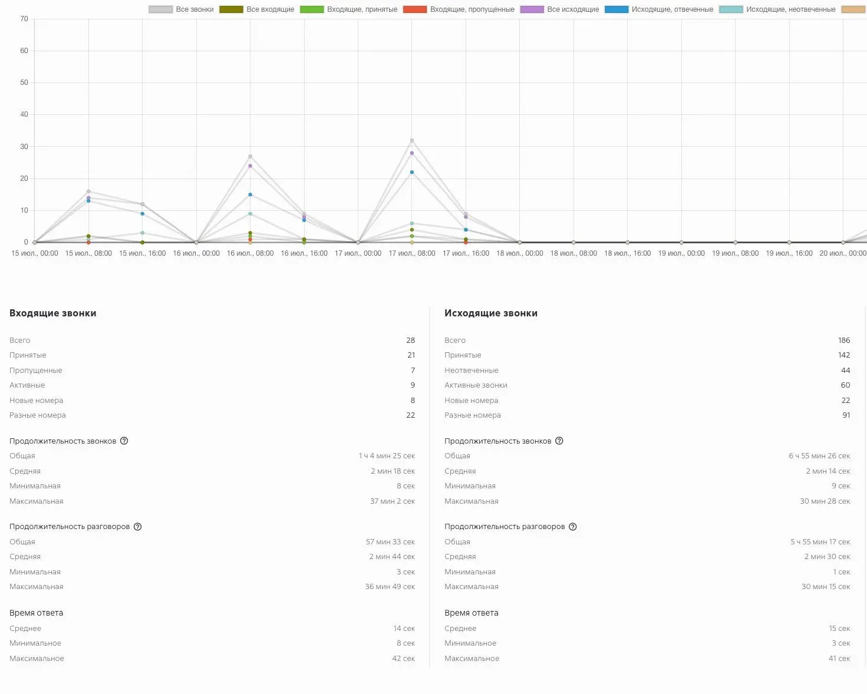Click gray point at 12 on 15 июл., 16:00

coord(142,204)
